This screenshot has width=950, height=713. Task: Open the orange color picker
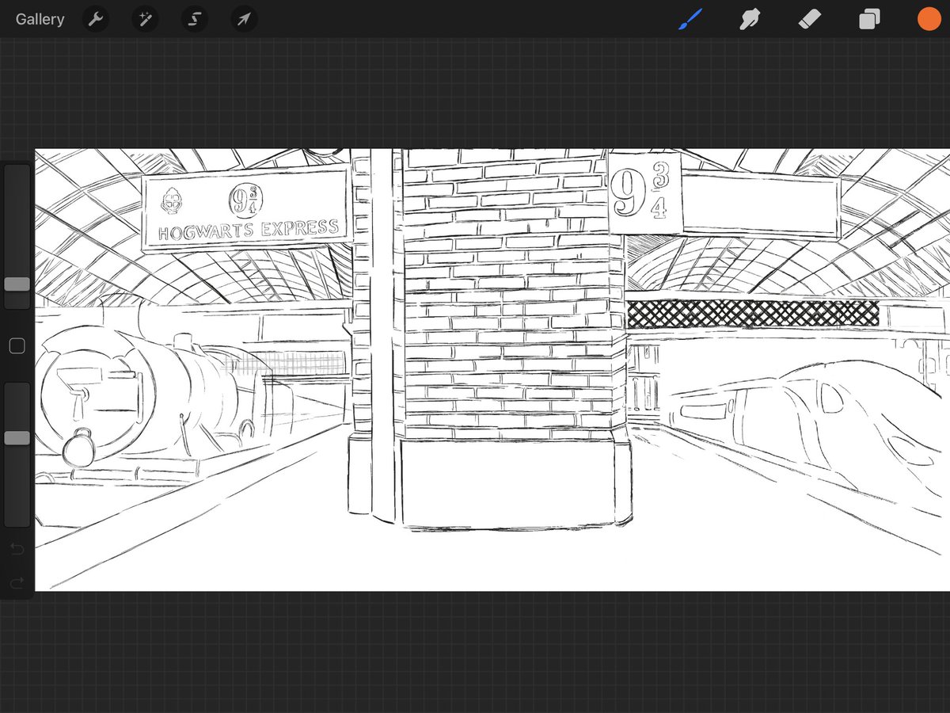point(929,19)
